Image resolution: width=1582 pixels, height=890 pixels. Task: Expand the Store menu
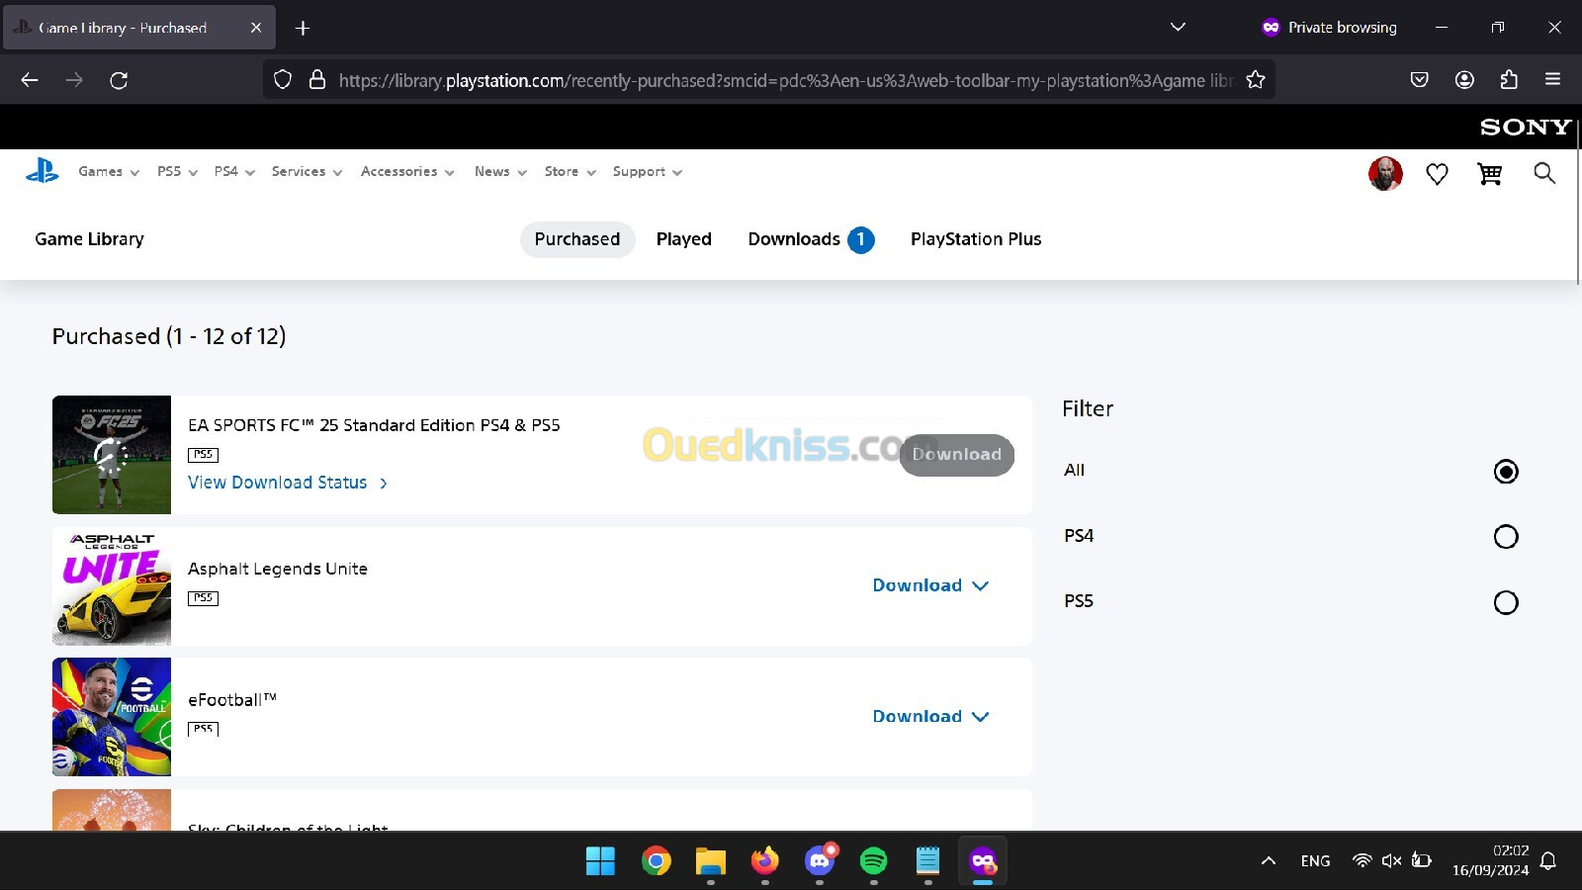tap(571, 172)
